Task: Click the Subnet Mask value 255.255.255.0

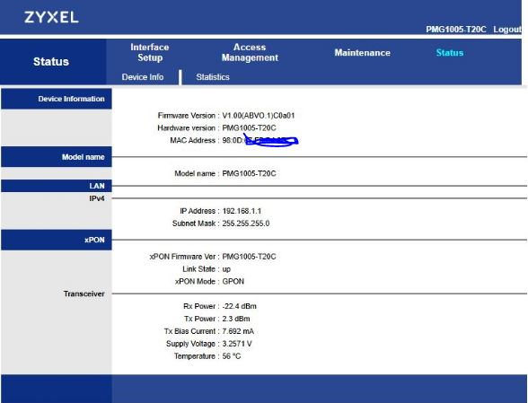Action: point(246,223)
